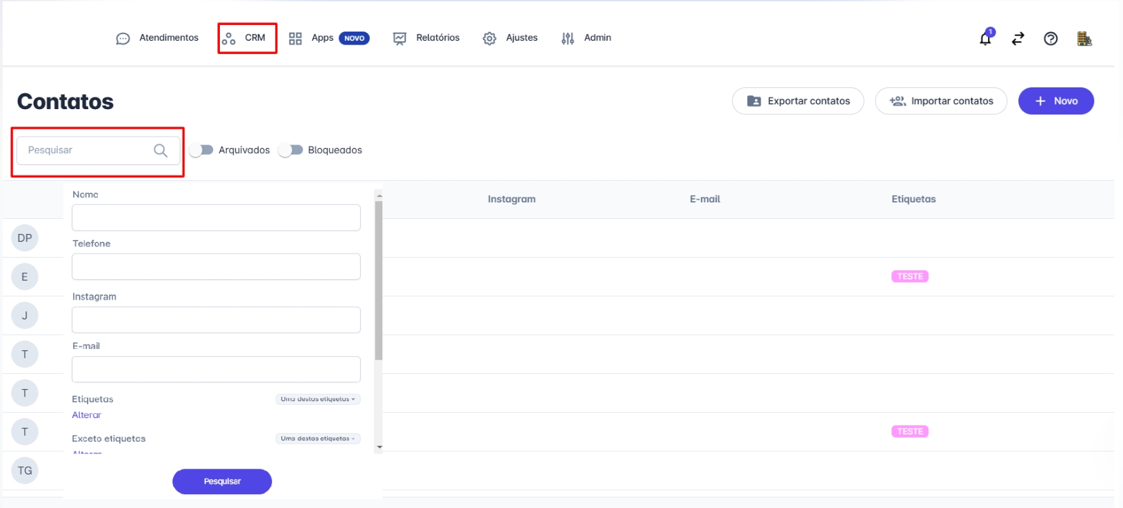Screen dimensions: 1123x508
Task: Go to the Relatórios menu
Action: [x=427, y=38]
